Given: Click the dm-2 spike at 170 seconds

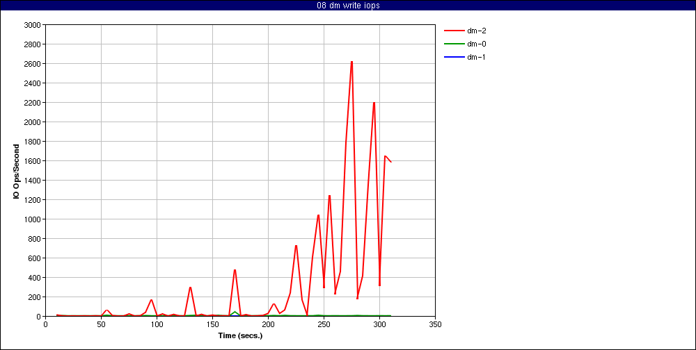Looking at the screenshot, I should pos(235,270).
